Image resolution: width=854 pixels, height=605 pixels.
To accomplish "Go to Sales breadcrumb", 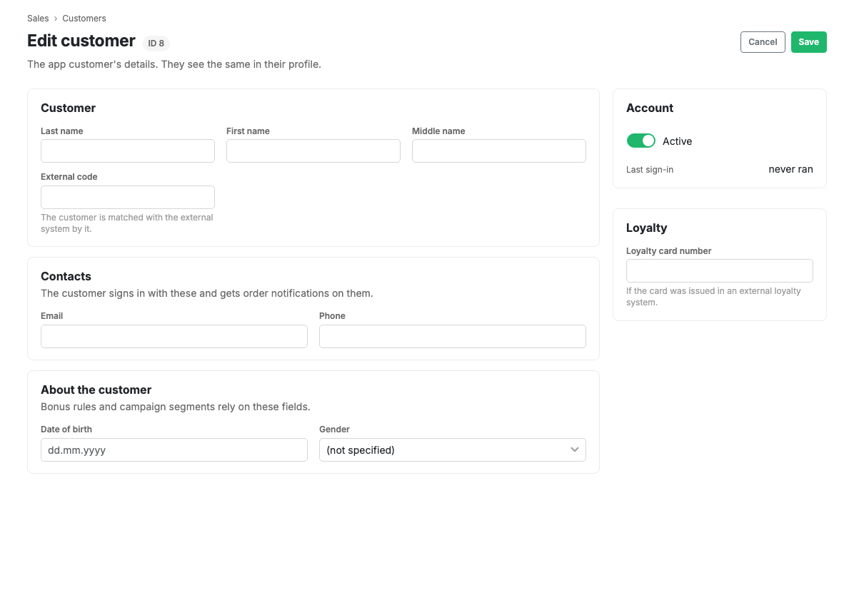I will click(38, 19).
